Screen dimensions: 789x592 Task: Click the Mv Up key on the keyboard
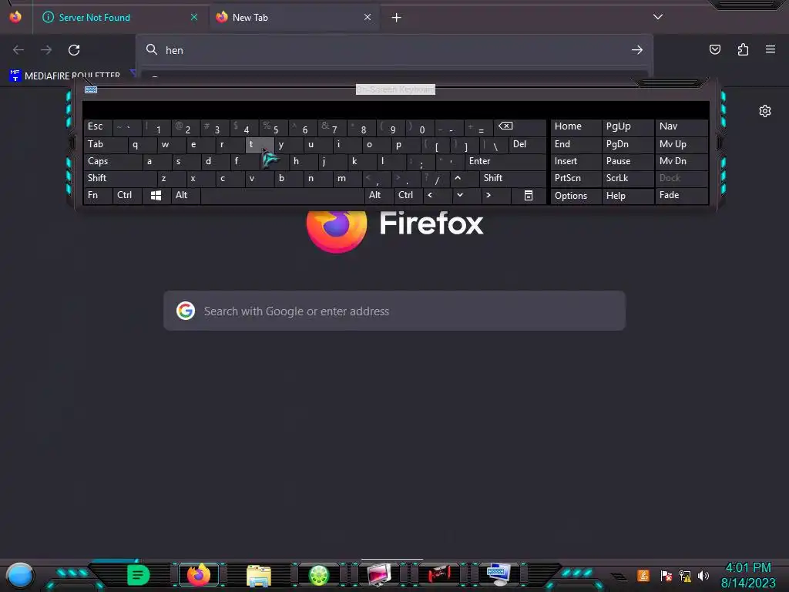681,144
